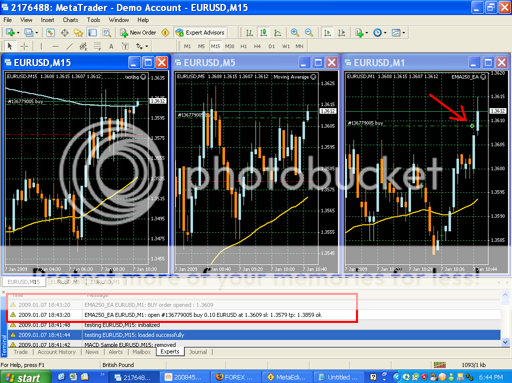Open the Market Watch window icon

point(50,33)
